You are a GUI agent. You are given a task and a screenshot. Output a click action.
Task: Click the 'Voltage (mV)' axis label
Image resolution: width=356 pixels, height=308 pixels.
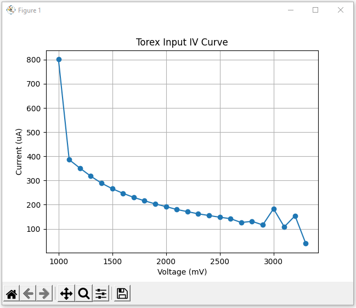coord(182,272)
